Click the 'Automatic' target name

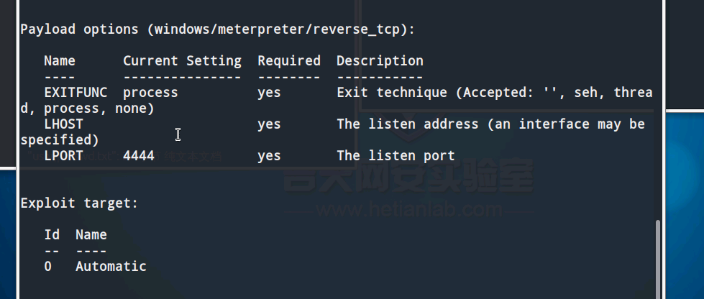(x=111, y=267)
